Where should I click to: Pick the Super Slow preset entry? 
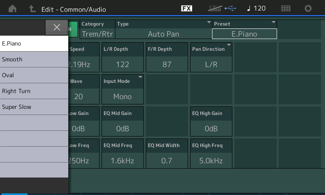[x=34, y=107]
